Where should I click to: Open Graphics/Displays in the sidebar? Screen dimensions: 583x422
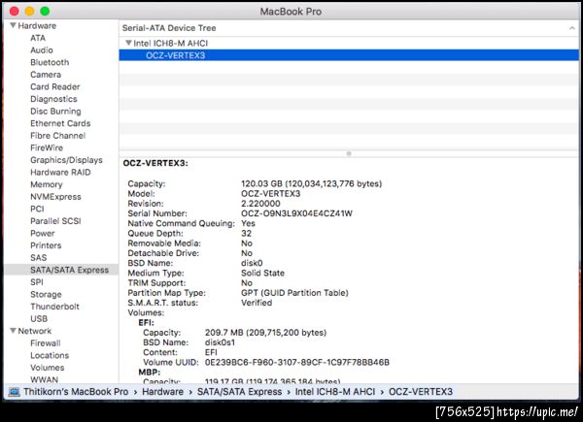[66, 160]
